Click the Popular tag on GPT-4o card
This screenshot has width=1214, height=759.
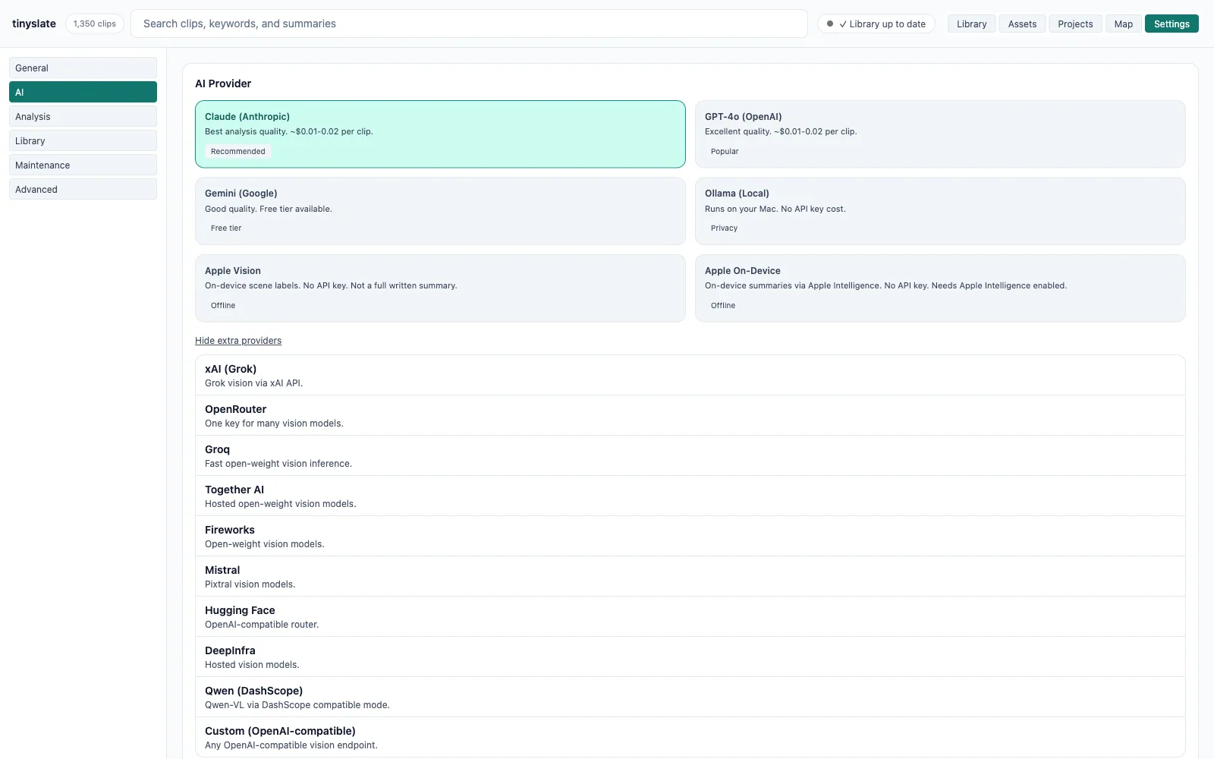pos(725,152)
